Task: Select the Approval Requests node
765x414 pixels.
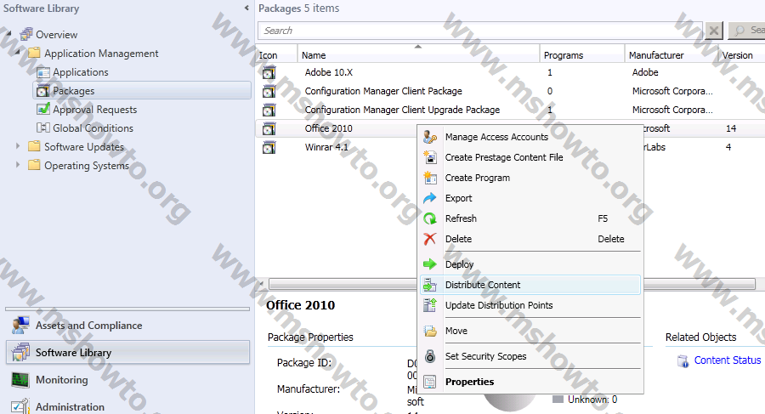Action: tap(94, 110)
